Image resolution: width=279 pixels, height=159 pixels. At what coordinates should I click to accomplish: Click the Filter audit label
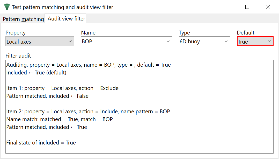click(x=18, y=56)
